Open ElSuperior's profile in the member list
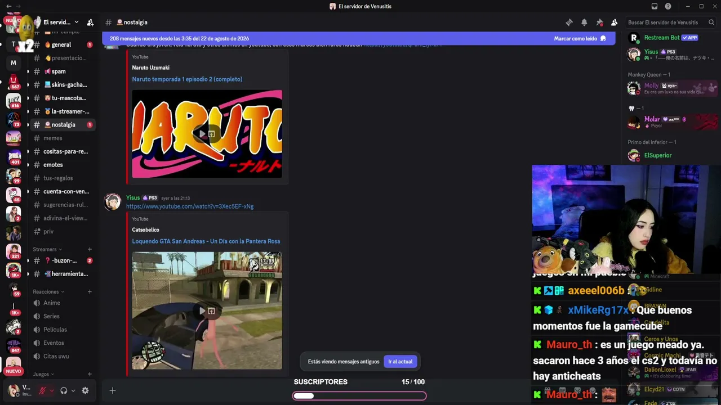 point(672,155)
